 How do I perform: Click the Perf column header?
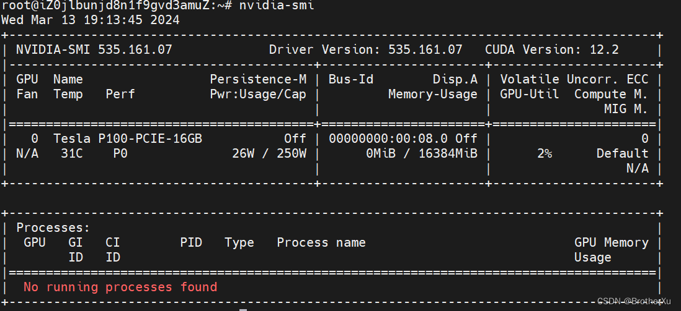tap(120, 94)
